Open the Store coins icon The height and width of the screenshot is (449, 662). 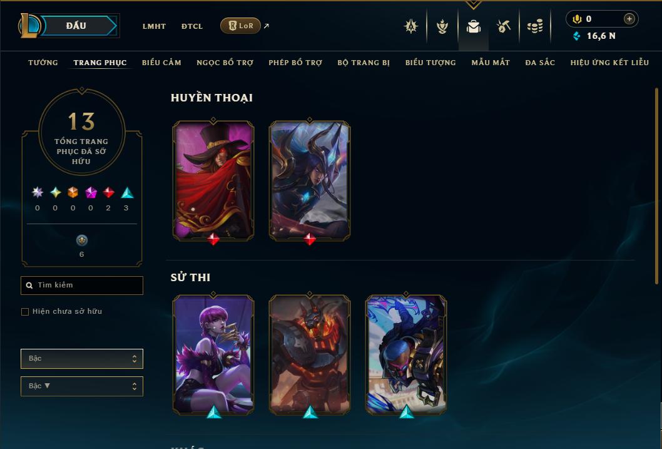pyautogui.click(x=535, y=26)
